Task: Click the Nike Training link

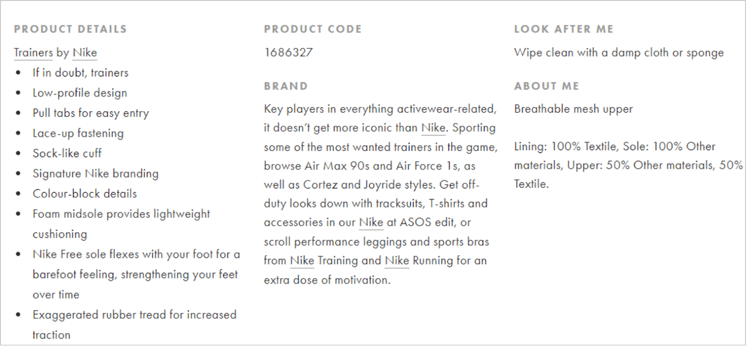Action: pyautogui.click(x=302, y=261)
